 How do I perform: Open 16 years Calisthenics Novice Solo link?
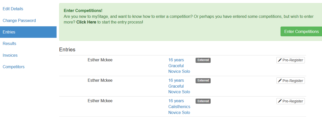point(179,107)
